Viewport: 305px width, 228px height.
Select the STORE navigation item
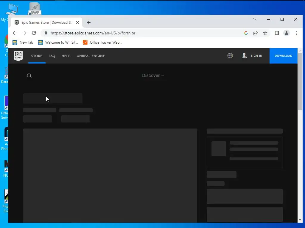pos(37,56)
